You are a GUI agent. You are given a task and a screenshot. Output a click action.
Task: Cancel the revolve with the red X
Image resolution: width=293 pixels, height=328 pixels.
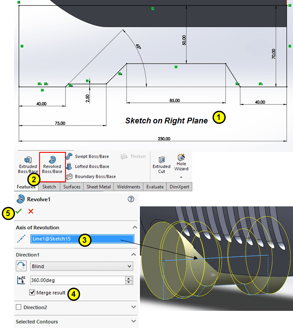point(31,212)
